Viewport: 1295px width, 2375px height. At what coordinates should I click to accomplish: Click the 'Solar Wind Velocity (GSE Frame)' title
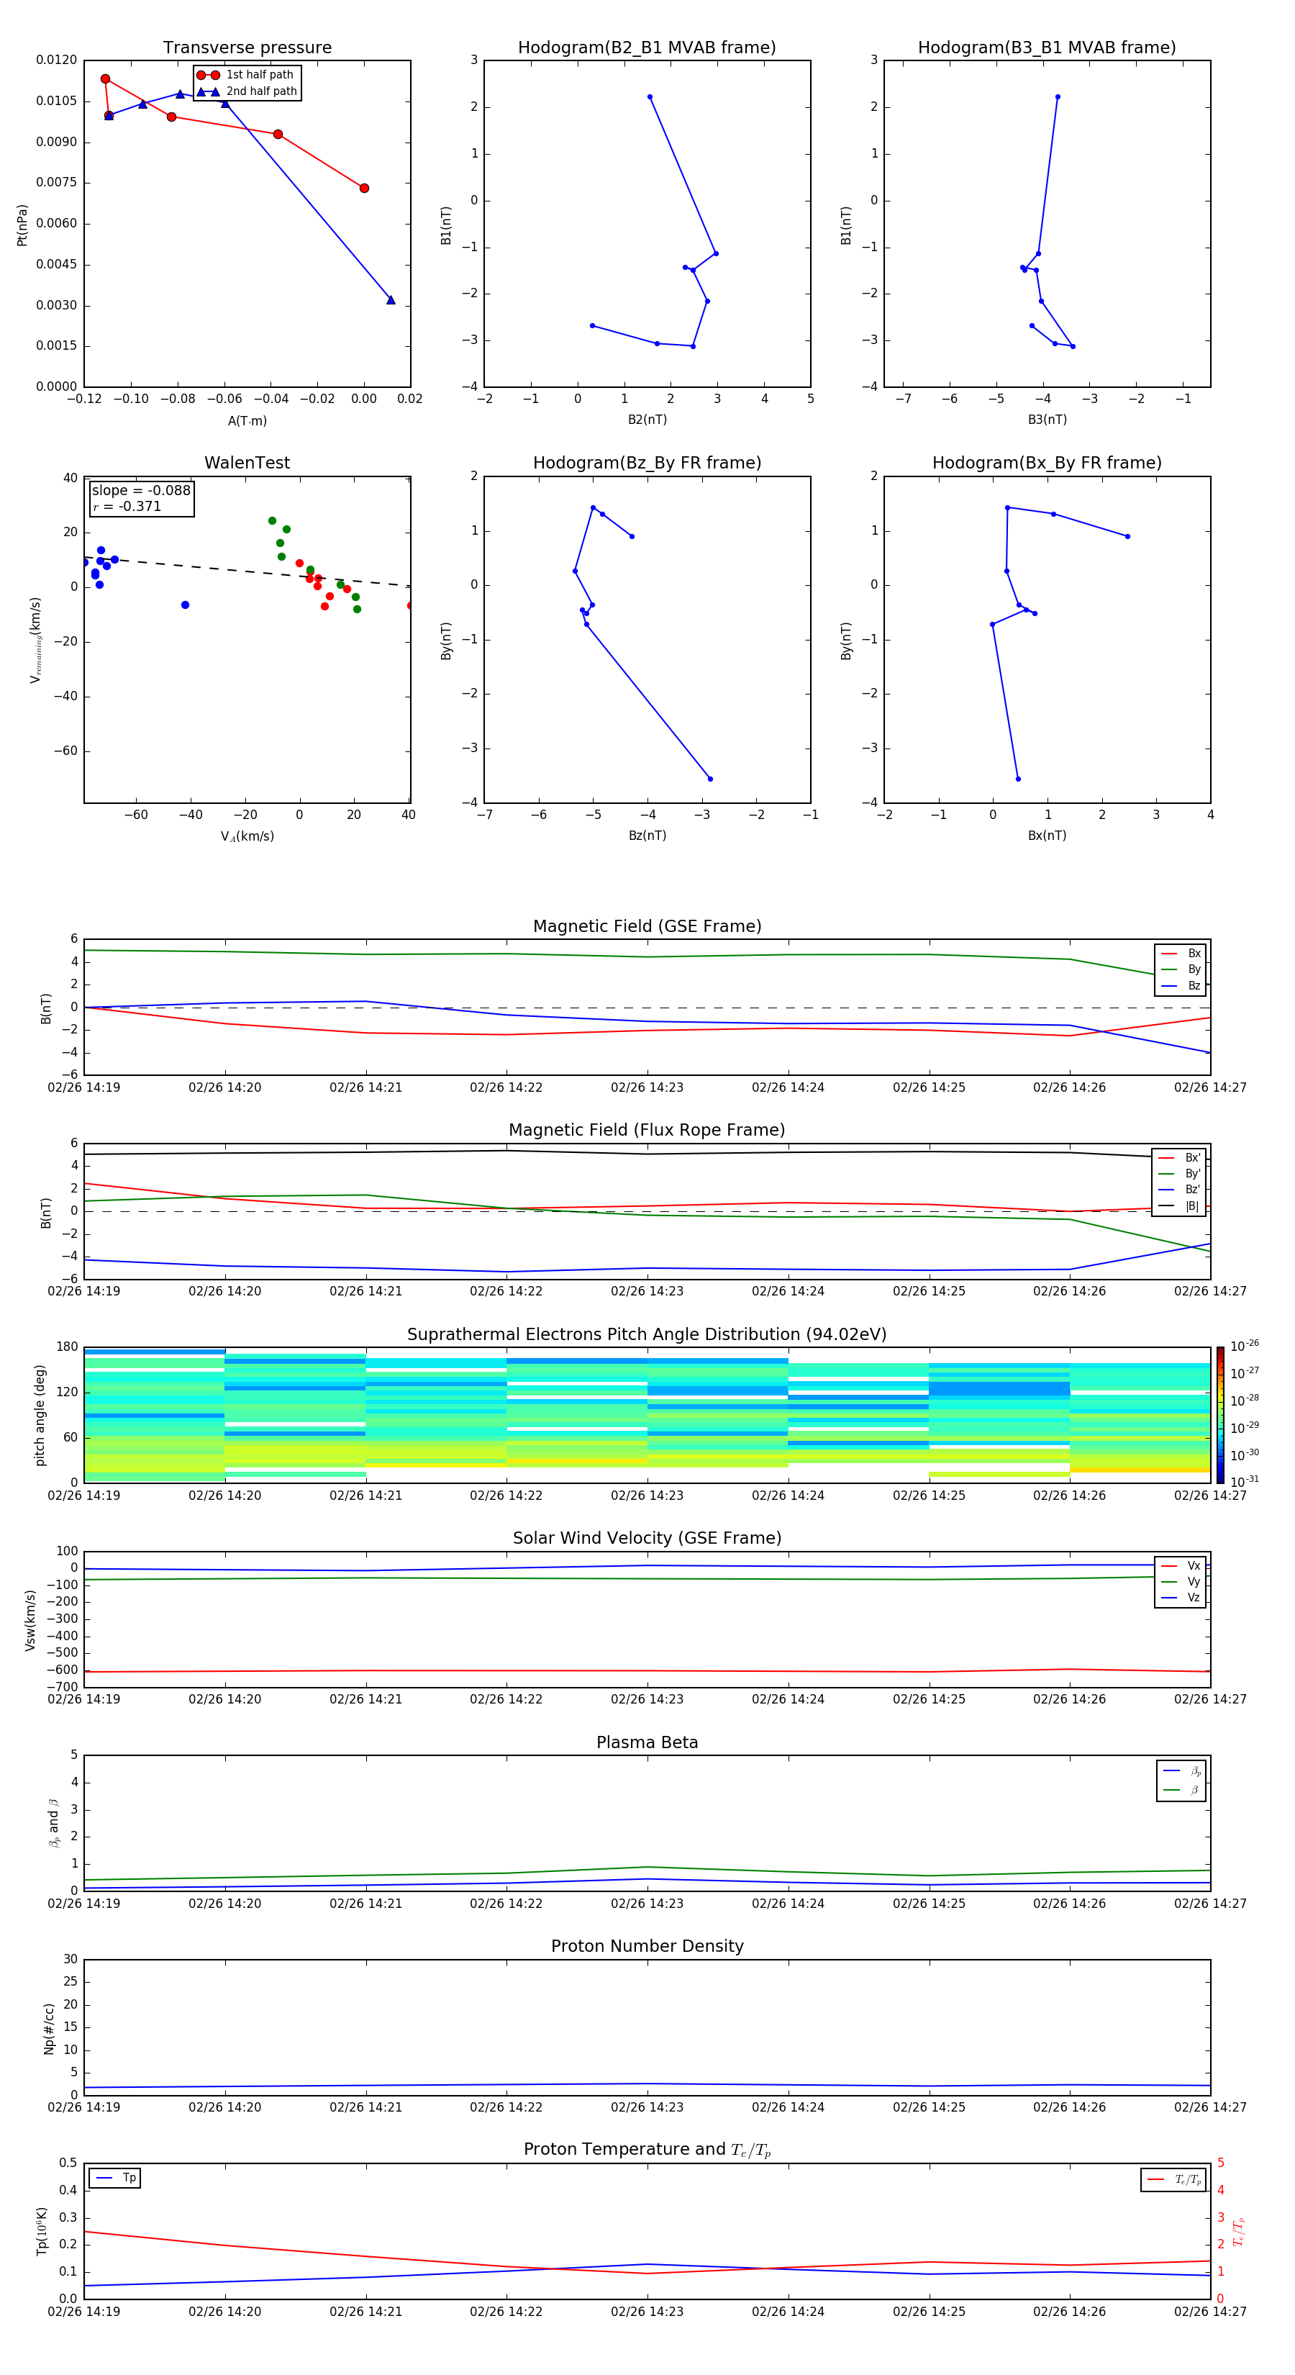point(647,1538)
